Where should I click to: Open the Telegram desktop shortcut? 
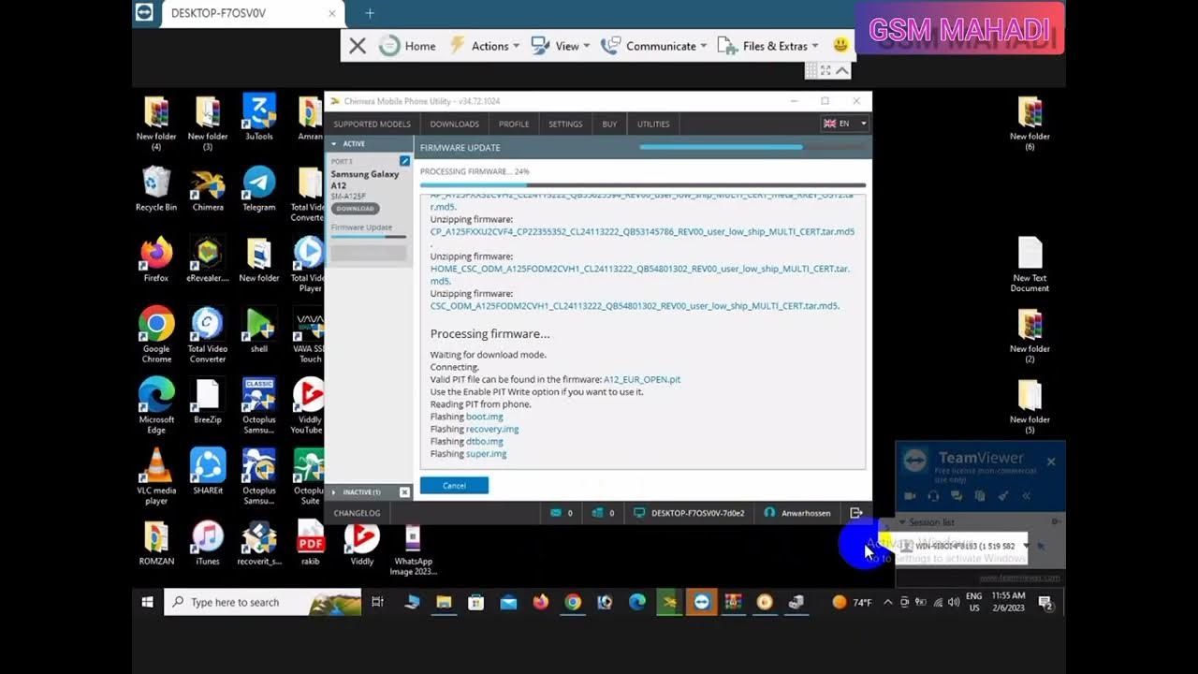point(259,188)
